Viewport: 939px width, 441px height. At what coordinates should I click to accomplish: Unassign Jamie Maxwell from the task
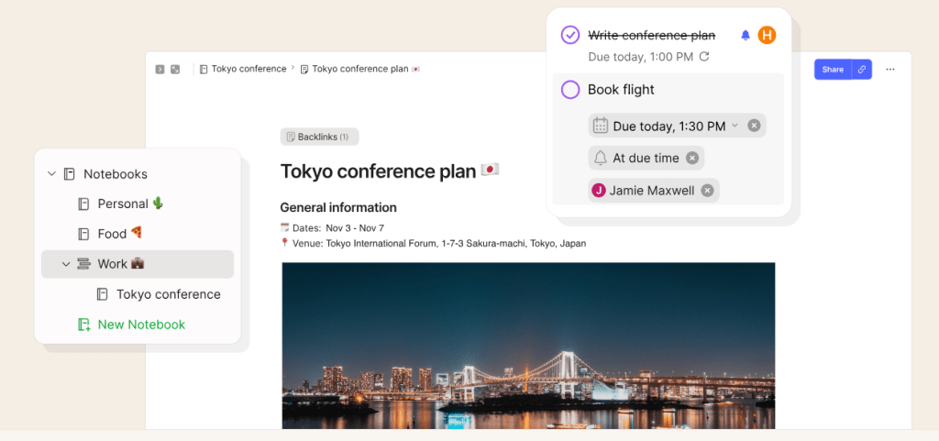click(707, 190)
